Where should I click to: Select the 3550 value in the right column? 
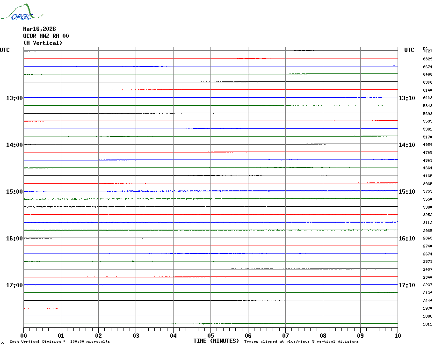[x=428, y=200]
